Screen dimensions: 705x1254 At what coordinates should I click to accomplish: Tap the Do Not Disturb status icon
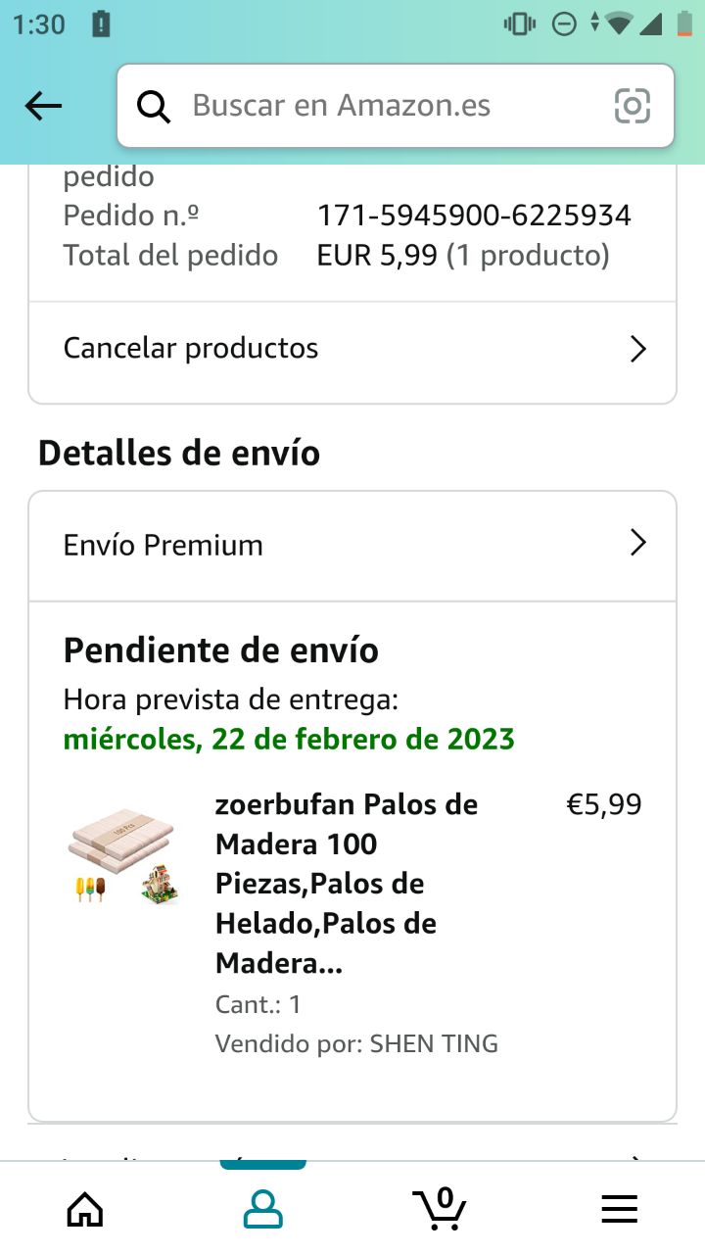[x=565, y=24]
